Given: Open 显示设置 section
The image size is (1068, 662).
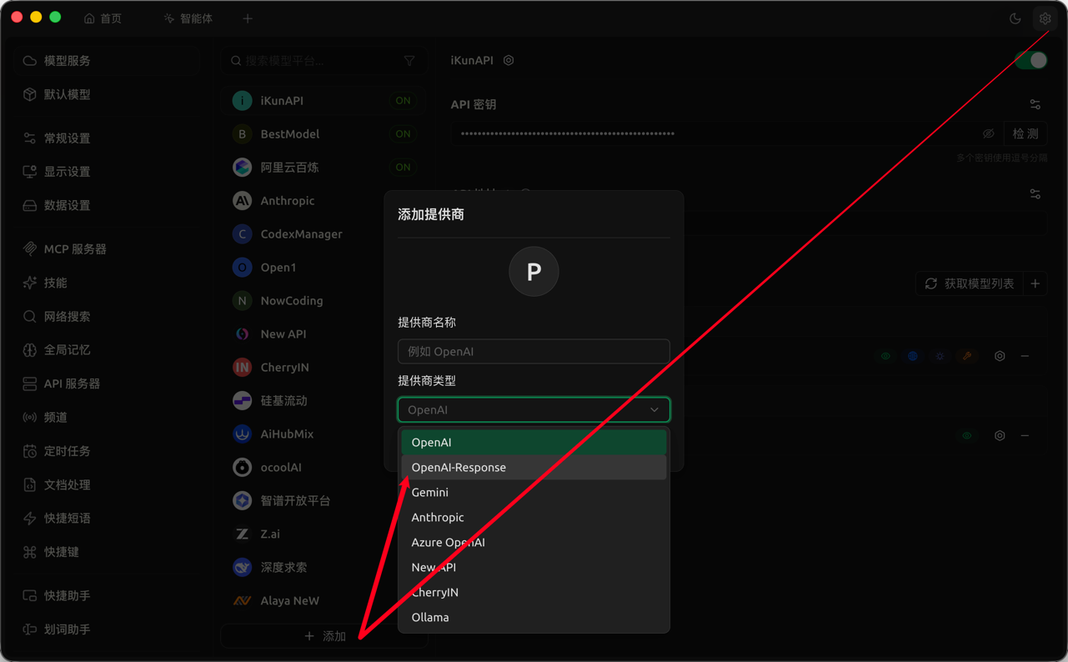Looking at the screenshot, I should point(106,172).
